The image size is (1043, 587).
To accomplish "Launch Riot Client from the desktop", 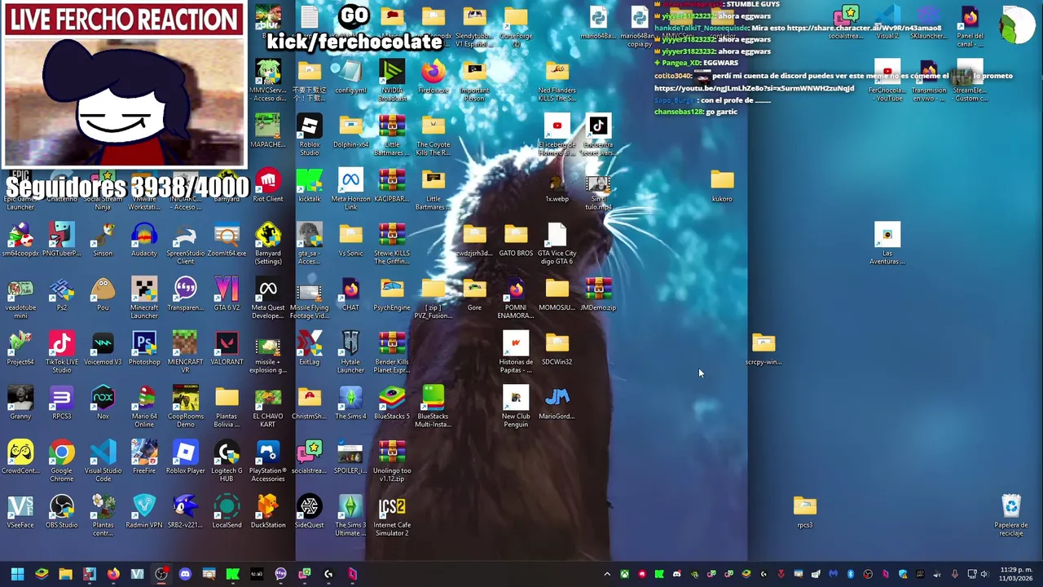I will pos(268,185).
